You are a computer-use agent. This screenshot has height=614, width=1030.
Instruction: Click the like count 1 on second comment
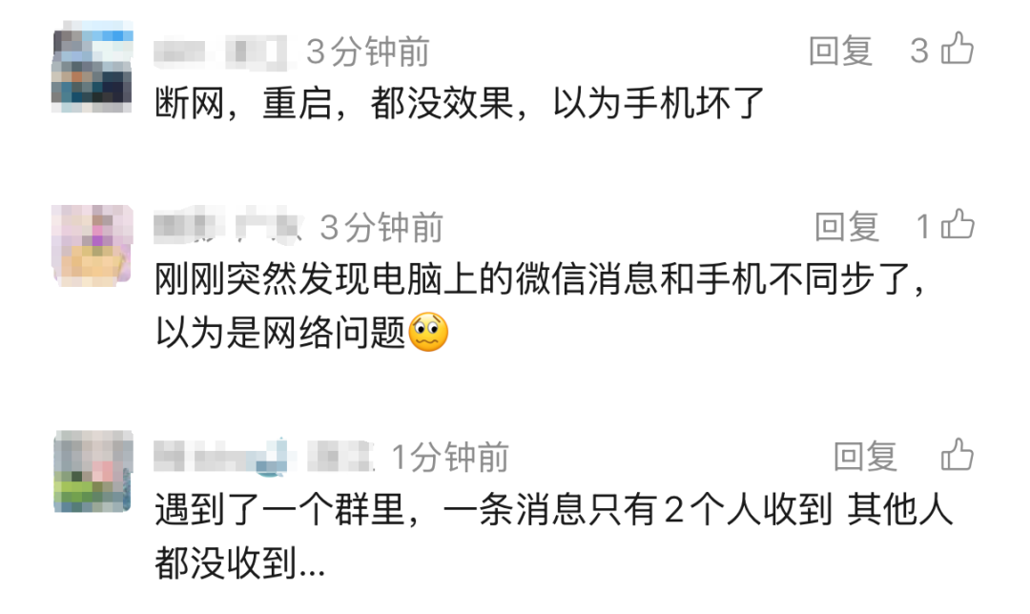(923, 227)
